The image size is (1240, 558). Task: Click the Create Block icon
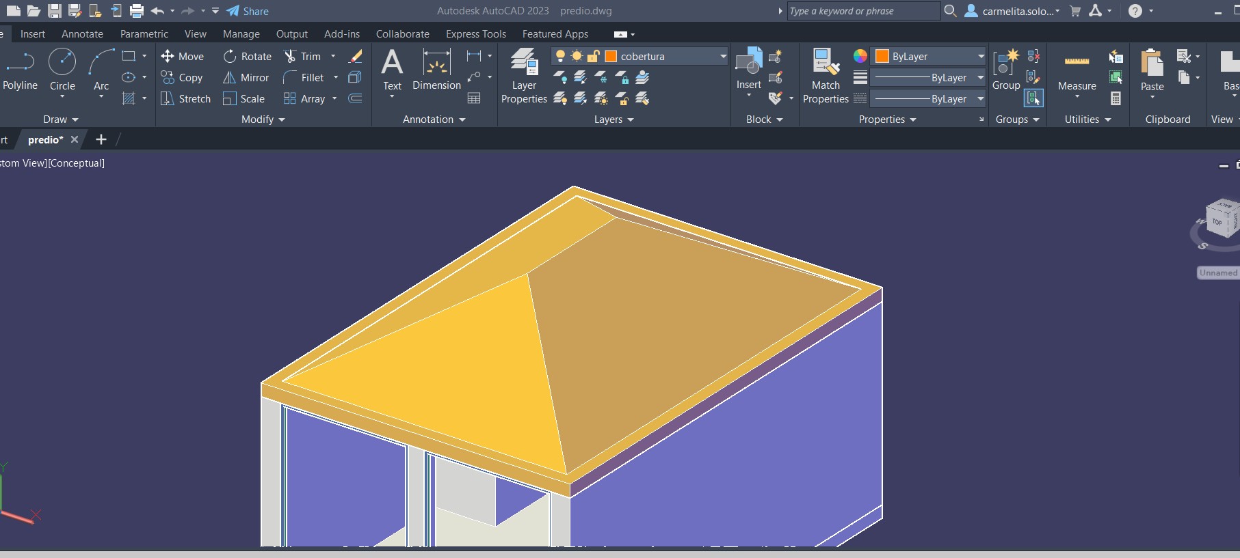775,57
